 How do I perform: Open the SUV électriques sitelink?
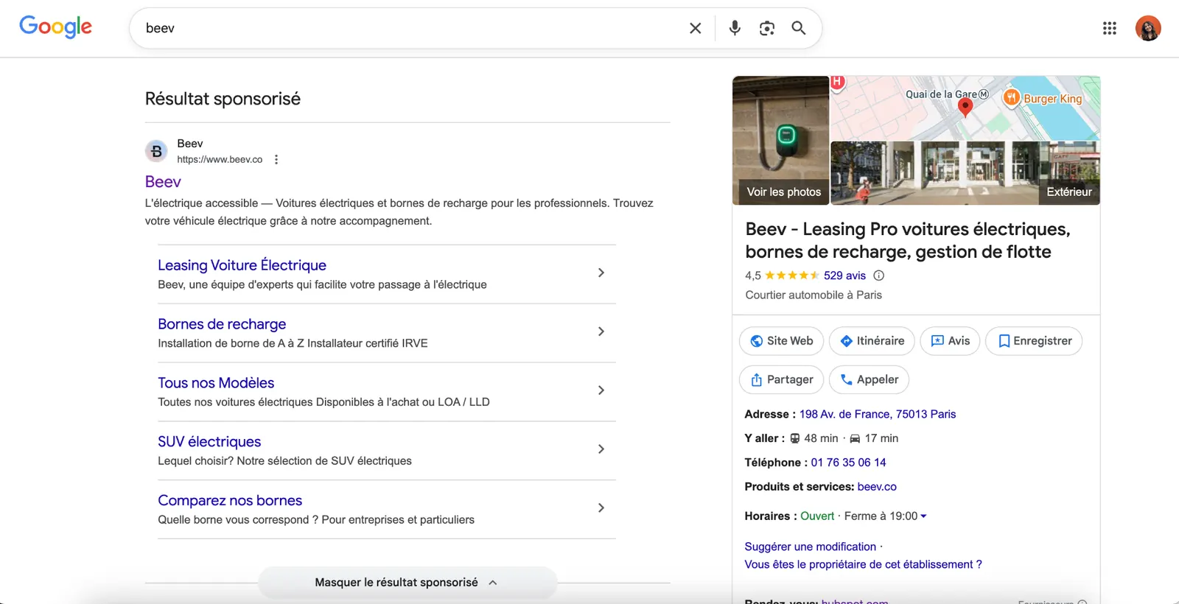point(209,442)
